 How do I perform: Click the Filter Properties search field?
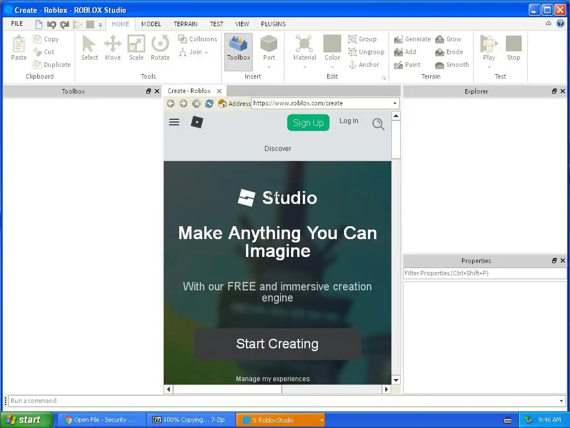pos(484,273)
